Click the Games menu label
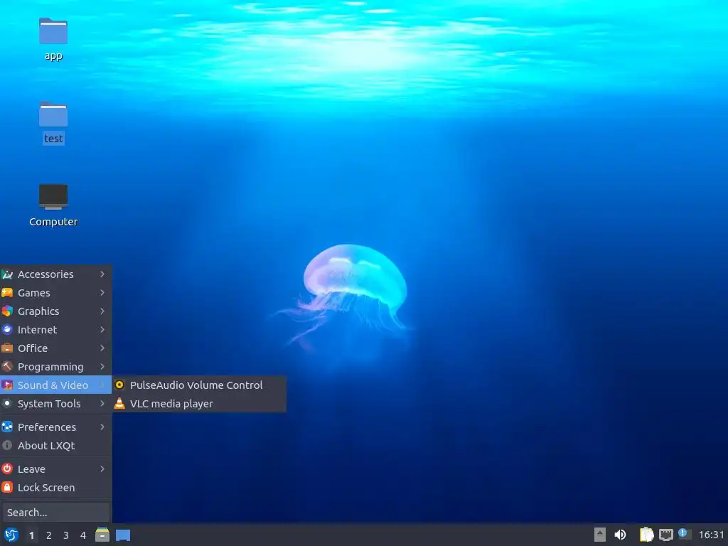 (34, 293)
